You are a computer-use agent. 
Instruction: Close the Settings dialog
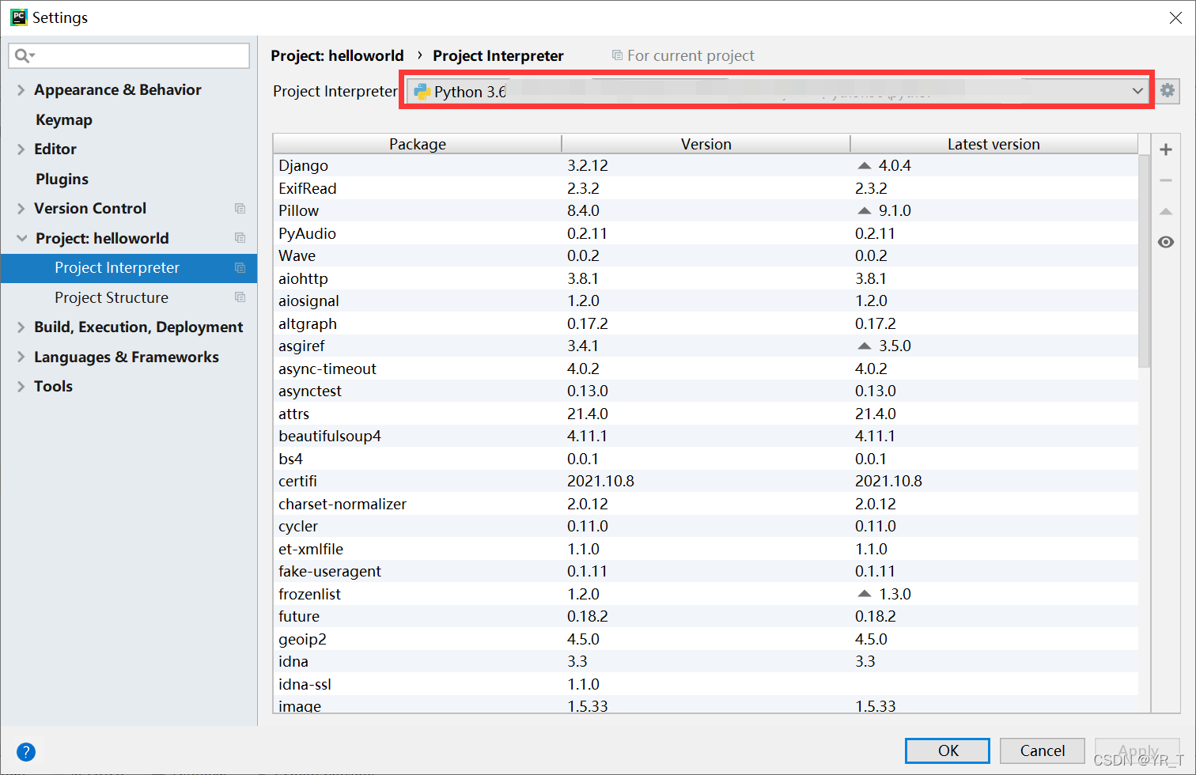pyautogui.click(x=1175, y=17)
